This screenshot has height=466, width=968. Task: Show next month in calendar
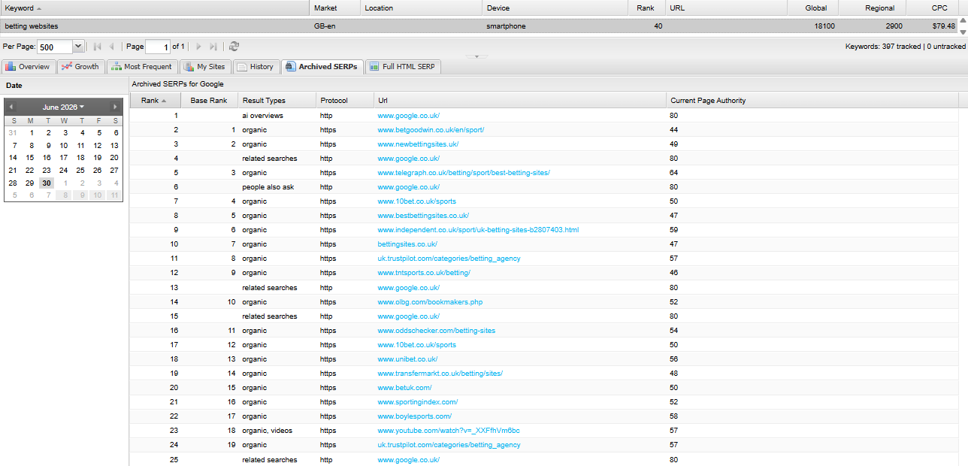click(x=114, y=107)
